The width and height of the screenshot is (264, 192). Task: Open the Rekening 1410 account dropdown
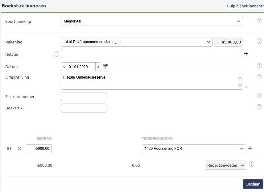click(x=137, y=42)
